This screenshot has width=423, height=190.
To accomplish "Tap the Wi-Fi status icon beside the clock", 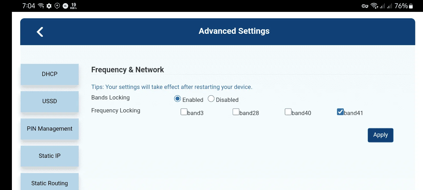I will (x=41, y=6).
